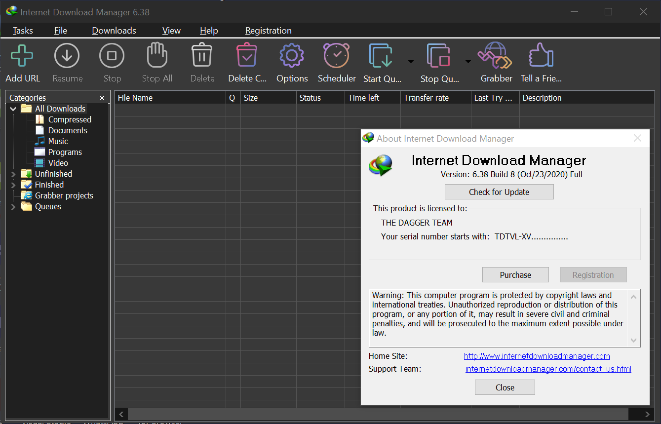
Task: Select the Video category
Action: pyautogui.click(x=58, y=163)
